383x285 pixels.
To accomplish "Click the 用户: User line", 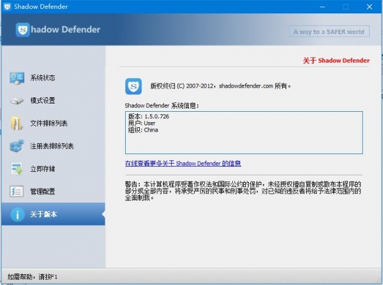I will pyautogui.click(x=142, y=123).
